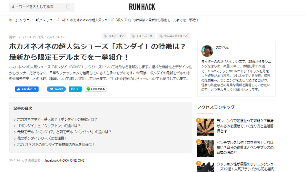306x172 pixels.
Task: Click the Hatena B! bookmark button
Action: coord(75,89)
